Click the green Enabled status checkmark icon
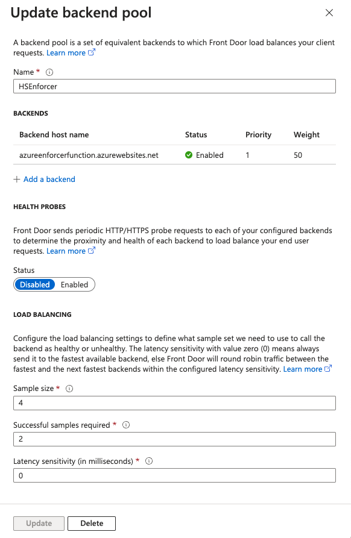Screen dimensions: 351x538 point(189,155)
